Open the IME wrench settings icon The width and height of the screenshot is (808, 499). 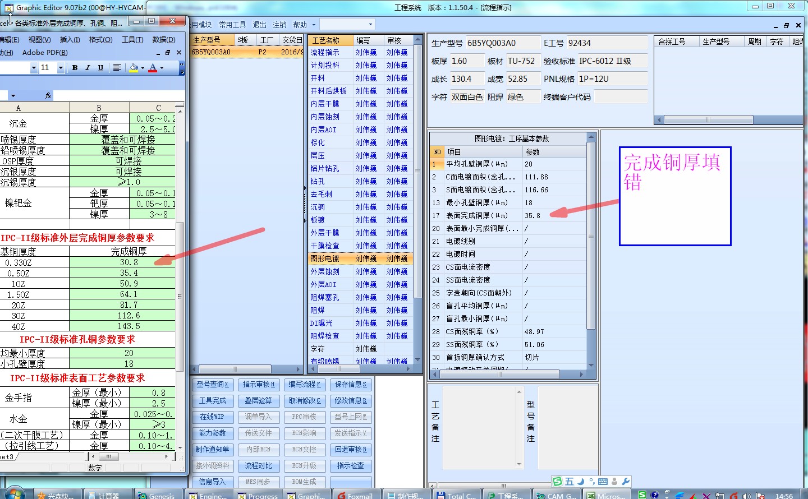(626, 482)
